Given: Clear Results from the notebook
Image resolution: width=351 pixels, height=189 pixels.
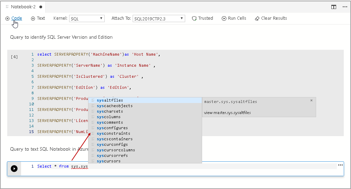Looking at the screenshot, I should (271, 18).
